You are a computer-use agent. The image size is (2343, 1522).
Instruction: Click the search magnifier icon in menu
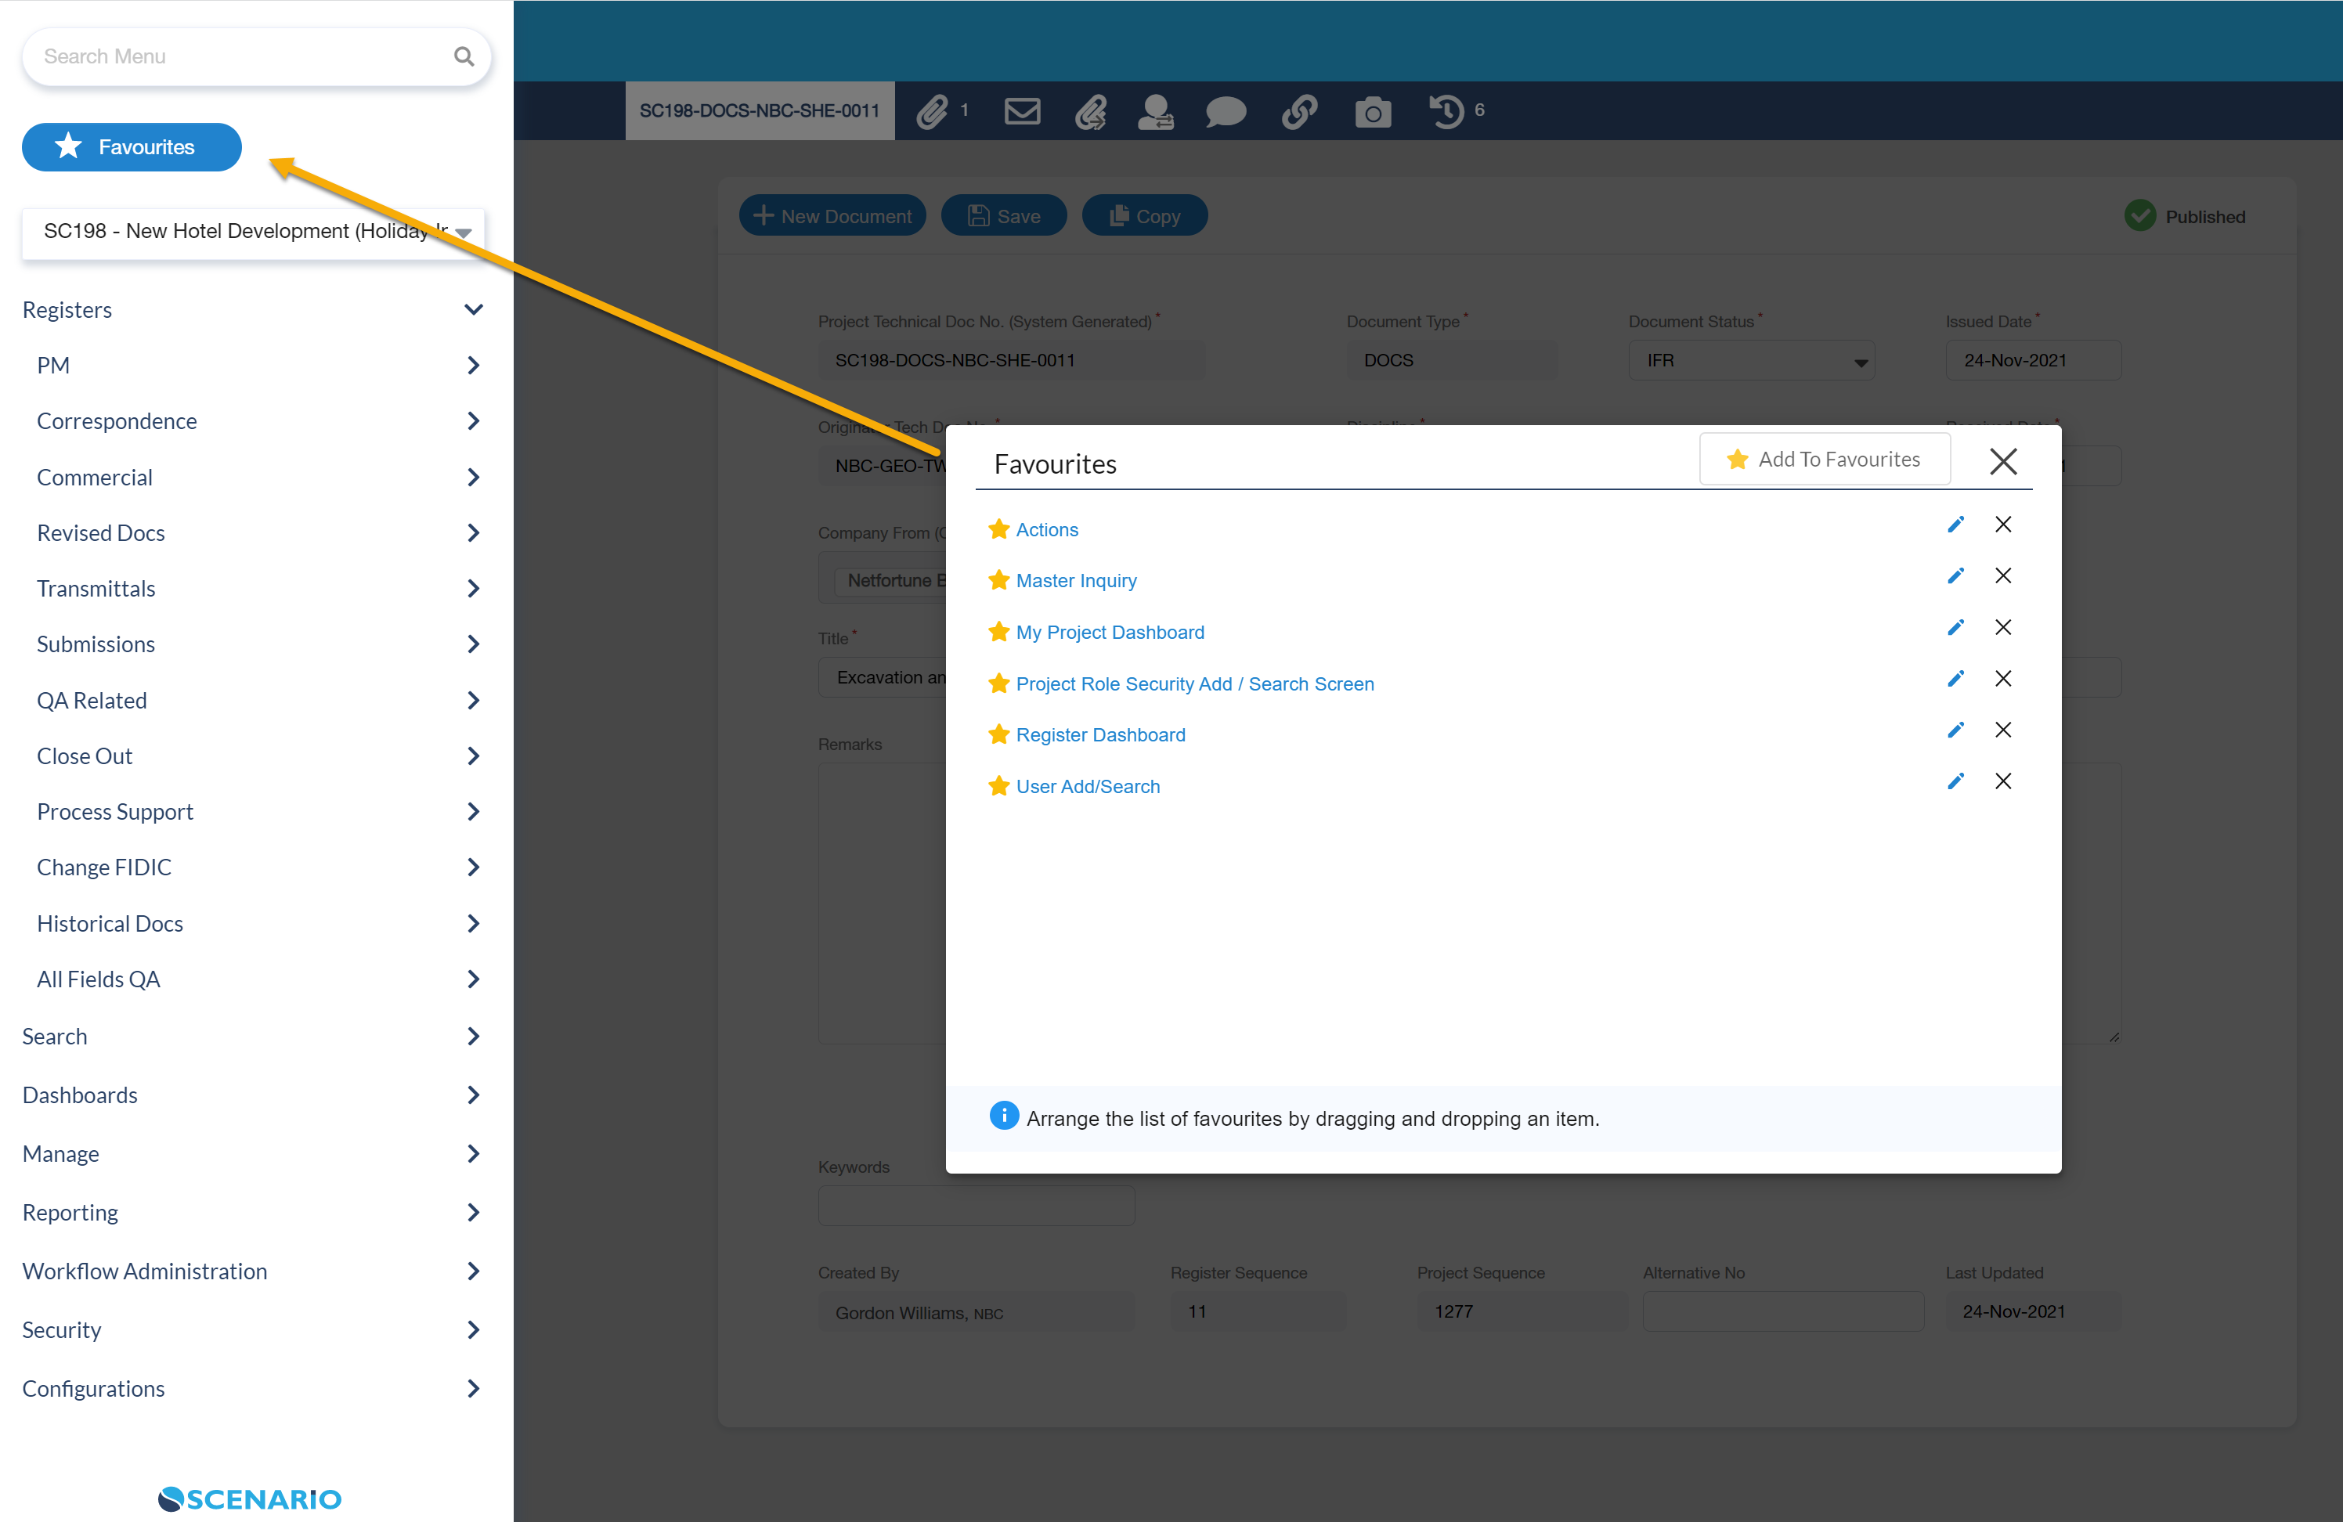click(464, 56)
